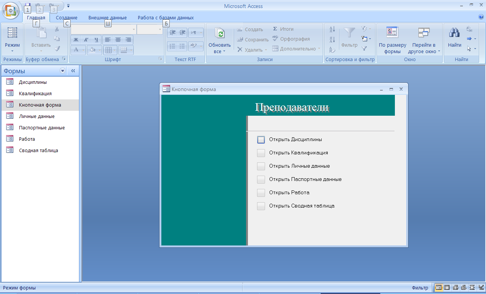The height and width of the screenshot is (294, 486).
Task: Click the Фильтр funnel icon
Action: click(349, 33)
